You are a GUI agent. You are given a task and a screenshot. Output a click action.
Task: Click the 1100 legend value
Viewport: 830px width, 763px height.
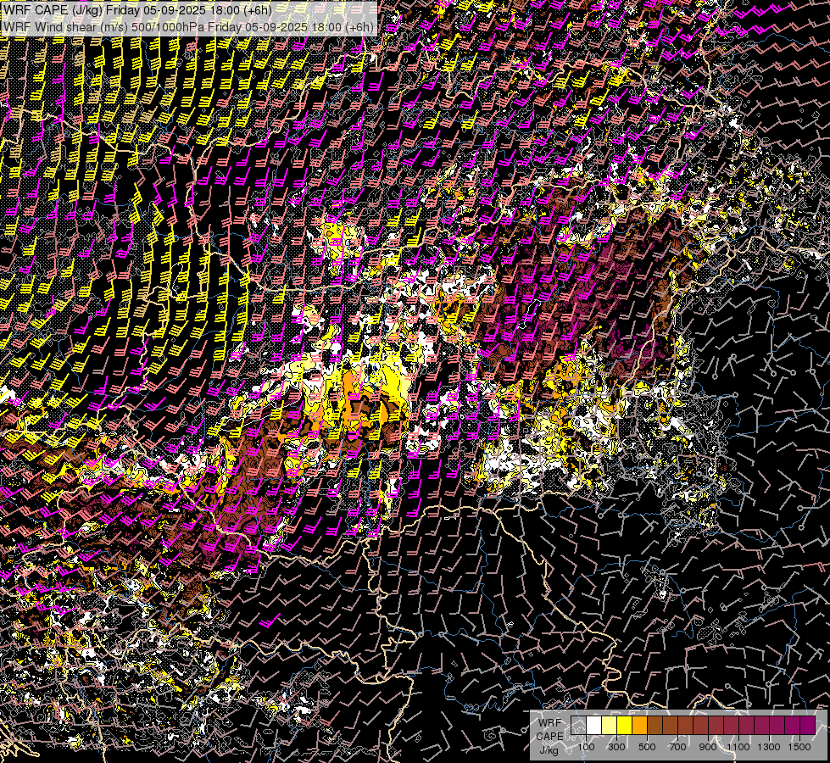[x=738, y=747]
